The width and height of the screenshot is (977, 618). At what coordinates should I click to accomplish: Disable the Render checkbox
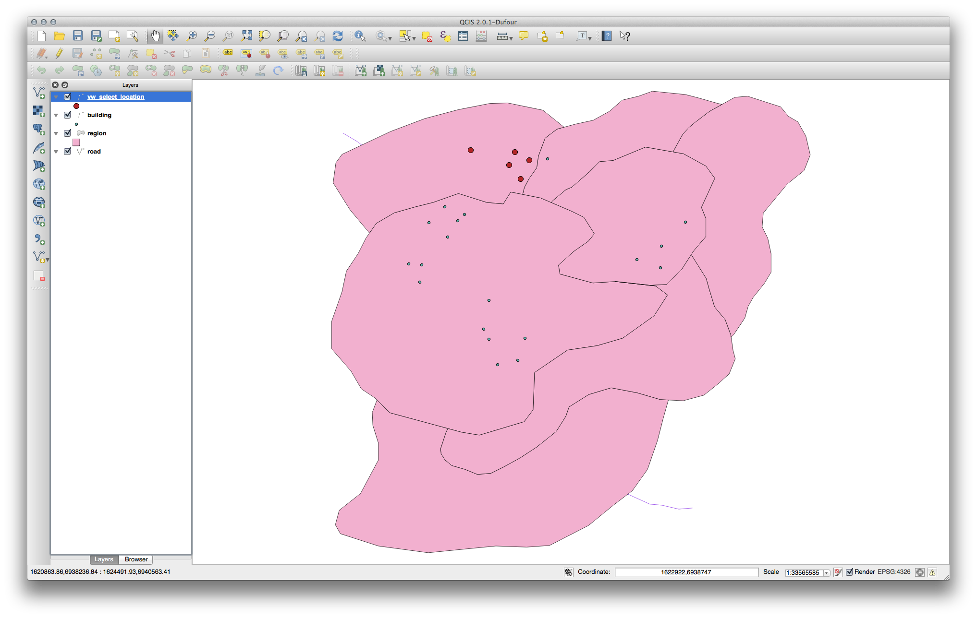tap(849, 572)
